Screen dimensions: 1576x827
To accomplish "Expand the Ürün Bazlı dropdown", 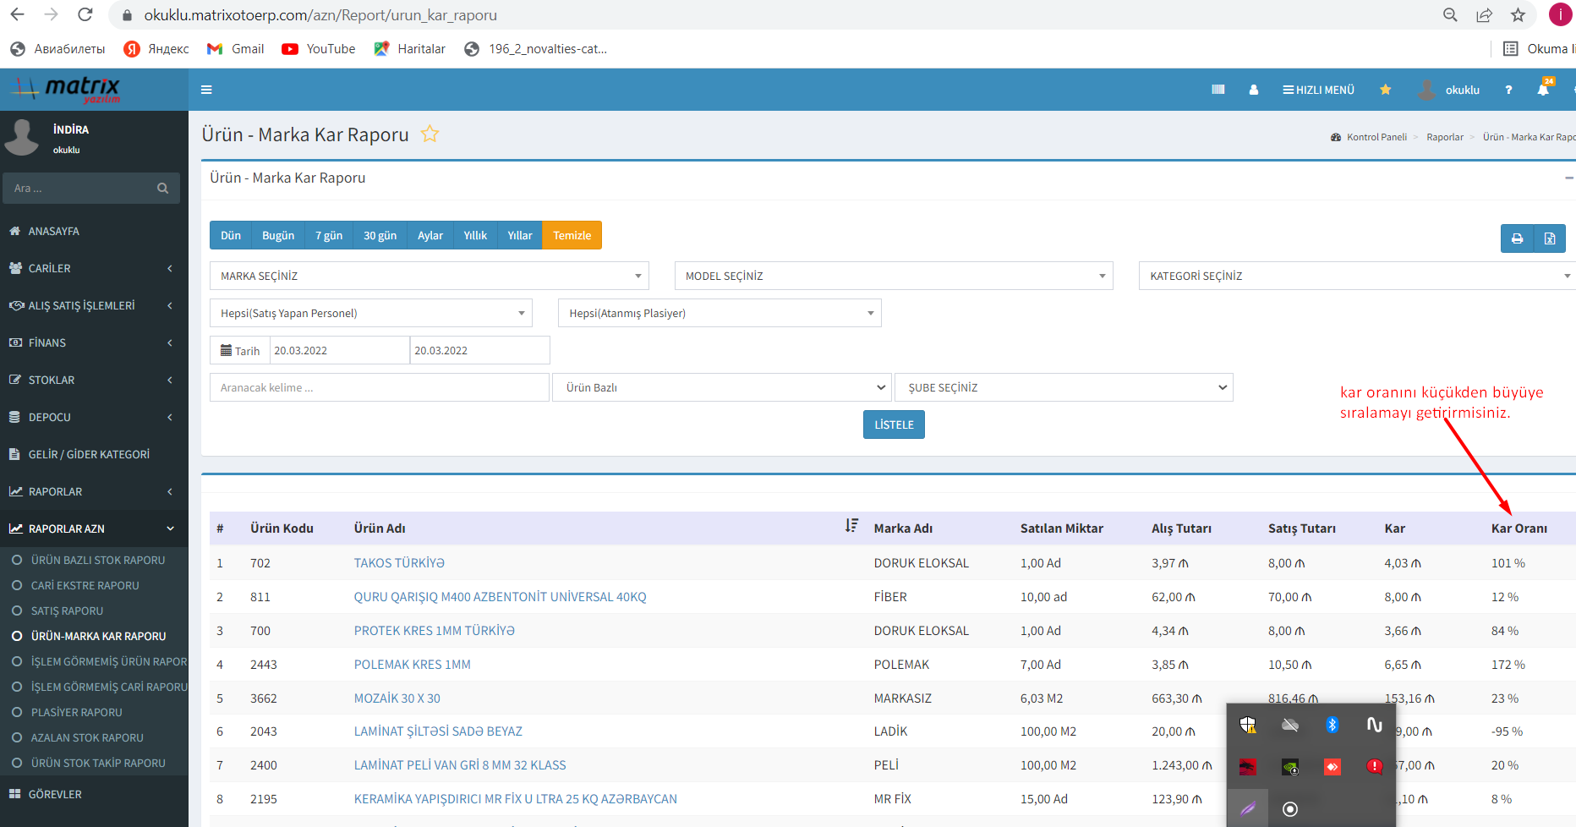I will [721, 387].
